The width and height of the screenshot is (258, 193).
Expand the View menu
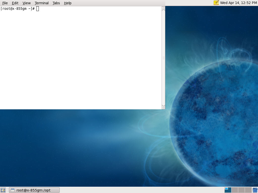click(x=26, y=3)
